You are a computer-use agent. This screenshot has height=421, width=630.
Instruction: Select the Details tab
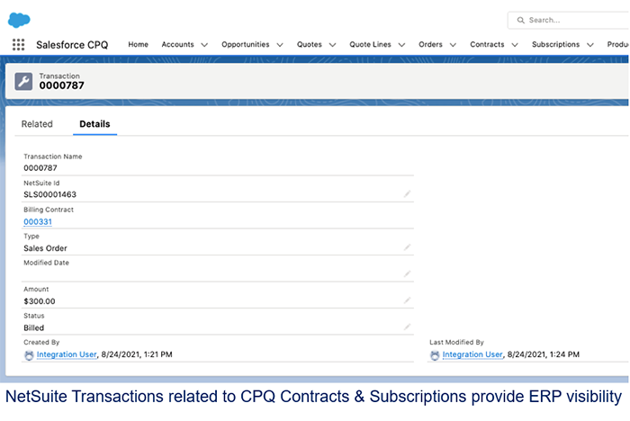pyautogui.click(x=94, y=124)
